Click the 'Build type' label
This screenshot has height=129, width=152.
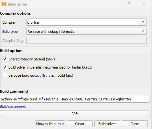[x=10, y=32]
